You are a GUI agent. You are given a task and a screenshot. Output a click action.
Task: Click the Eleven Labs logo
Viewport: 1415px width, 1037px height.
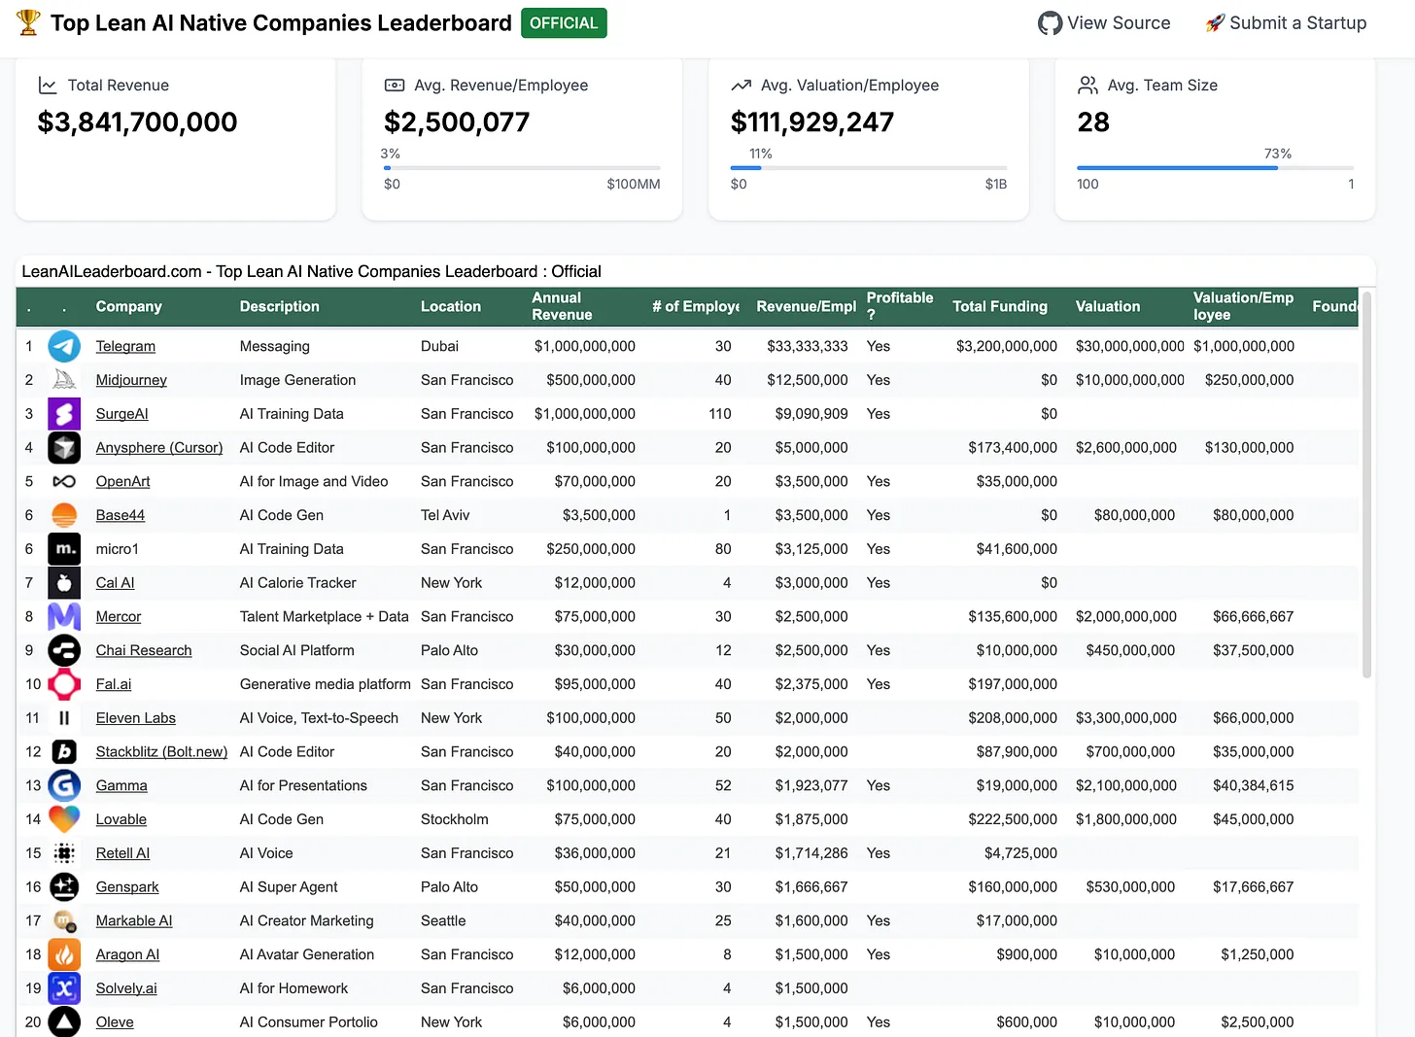tap(64, 718)
